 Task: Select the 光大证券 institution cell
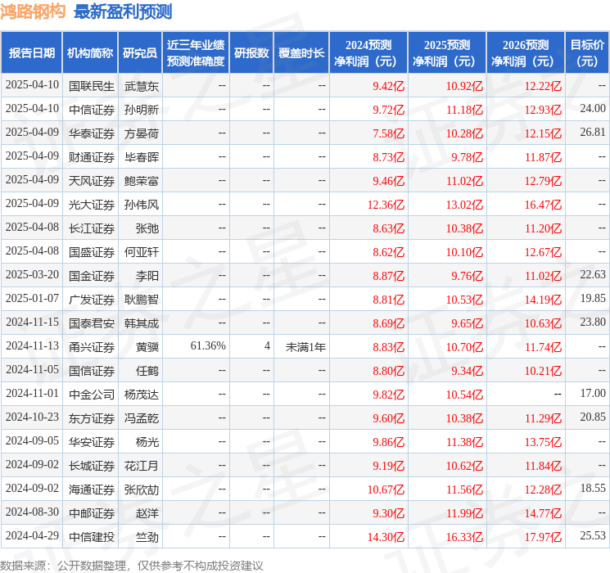(92, 205)
